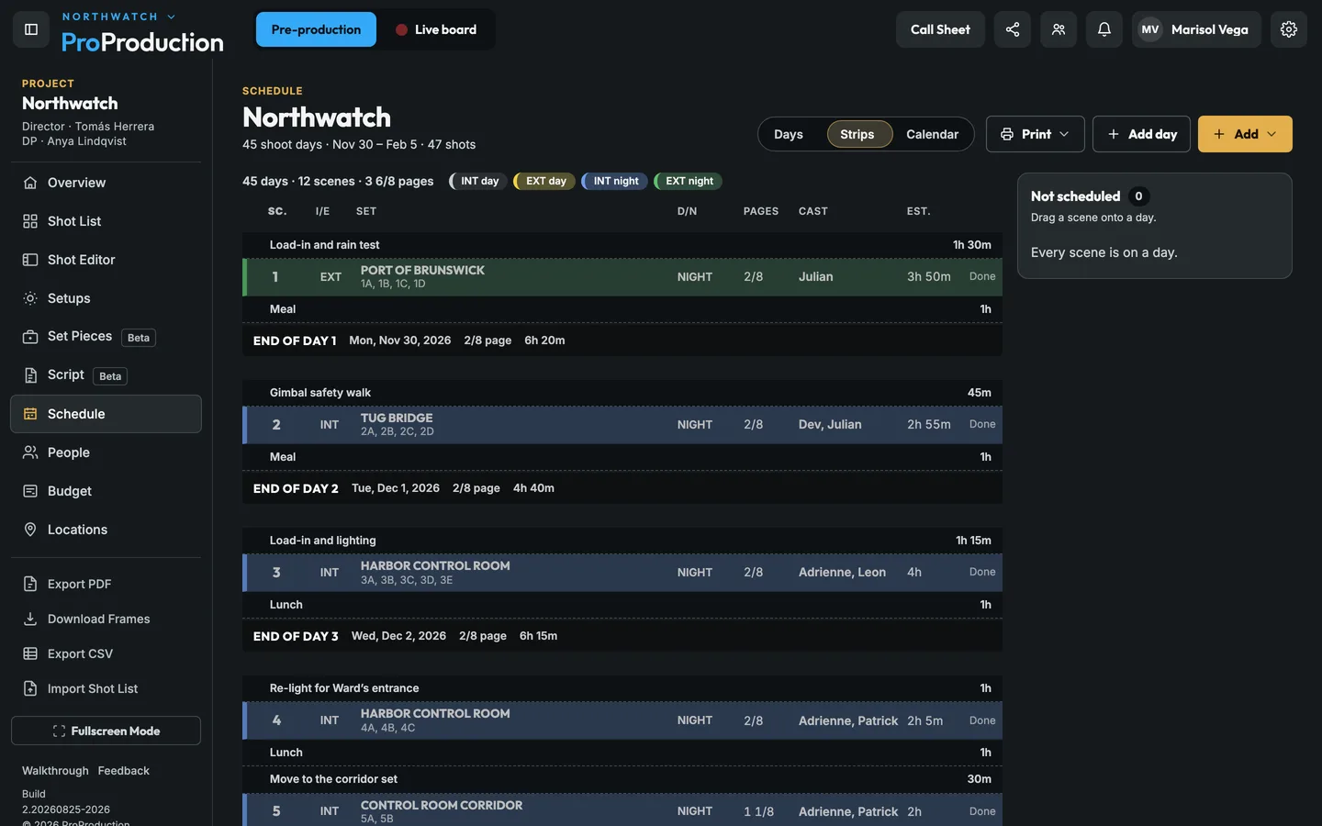This screenshot has width=1322, height=826.
Task: Open Overview from the sidebar
Action: (106, 183)
